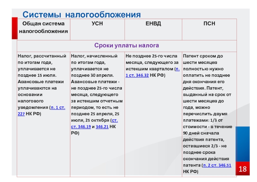
Task: Click the text 'Патент сроком до'
Action: click(203, 56)
